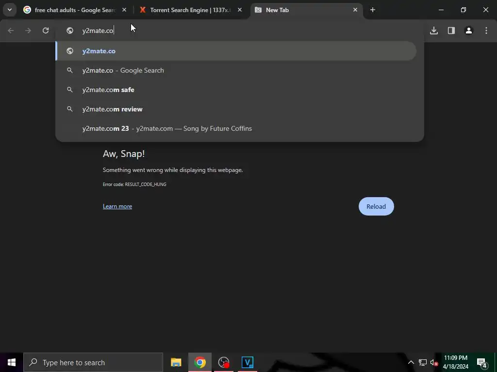
Task: Click the address bar containing y2mate.co
Action: coord(240,31)
